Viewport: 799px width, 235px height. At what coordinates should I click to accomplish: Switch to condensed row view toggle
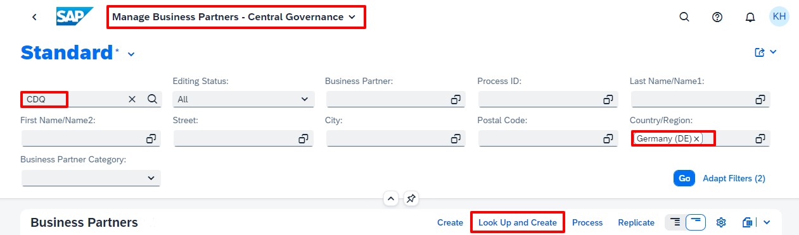pos(696,222)
